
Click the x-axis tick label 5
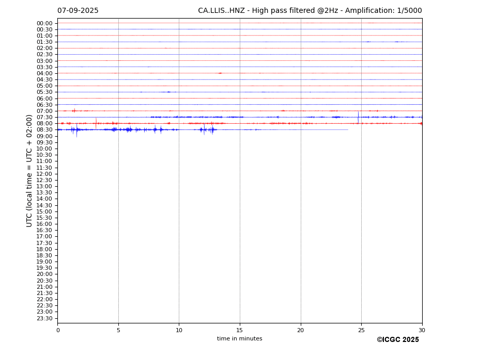tap(118, 330)
